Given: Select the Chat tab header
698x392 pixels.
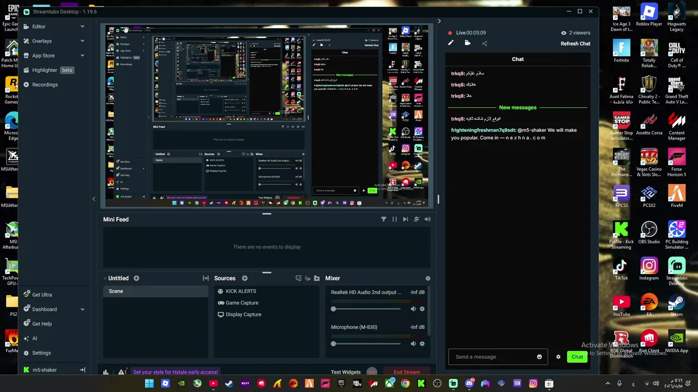Looking at the screenshot, I should coord(518,59).
